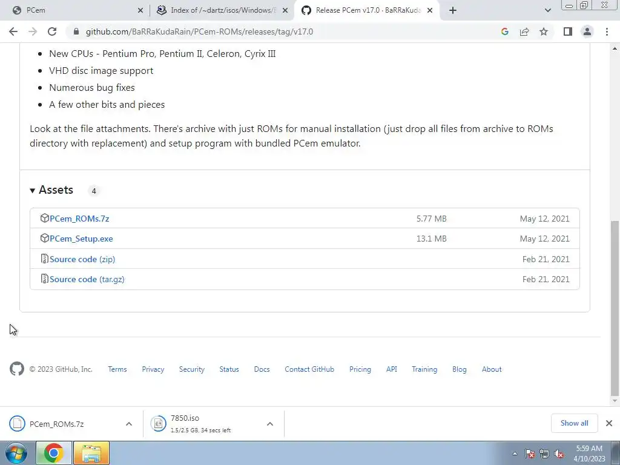
Task: Click the package icon beside PCem_ROMs.7z
Action: (44, 218)
